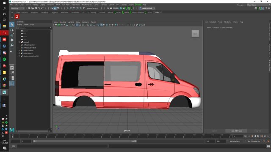
Task: Expand the group1 node in Outliner
Action: [19, 42]
